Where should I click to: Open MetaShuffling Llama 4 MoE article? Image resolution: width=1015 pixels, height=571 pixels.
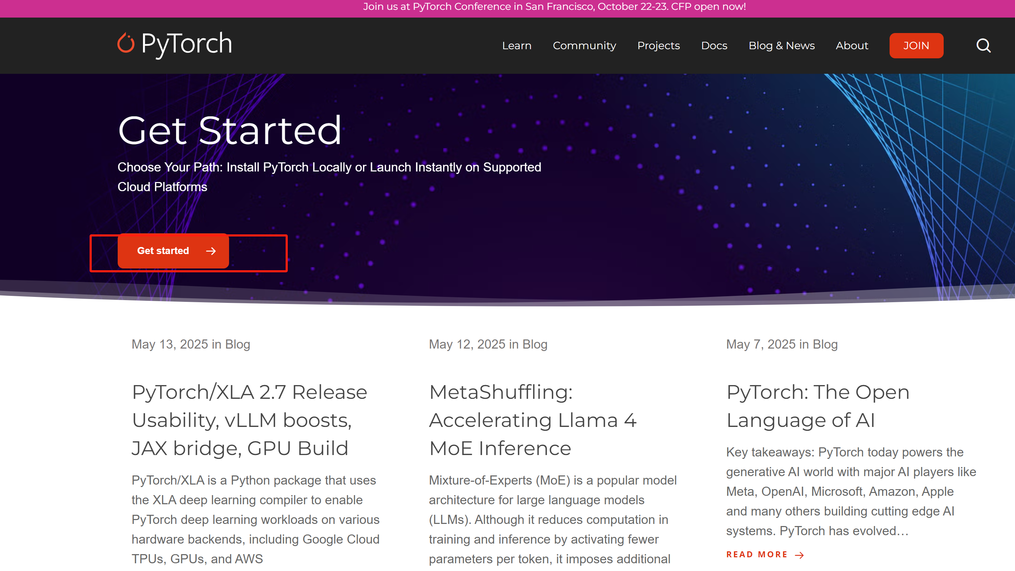click(x=532, y=420)
